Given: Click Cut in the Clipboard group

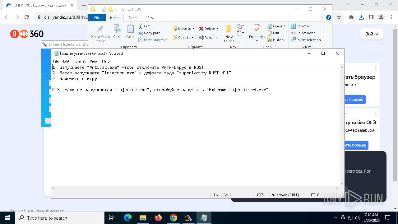Looking at the screenshot, I should [x=144, y=26].
